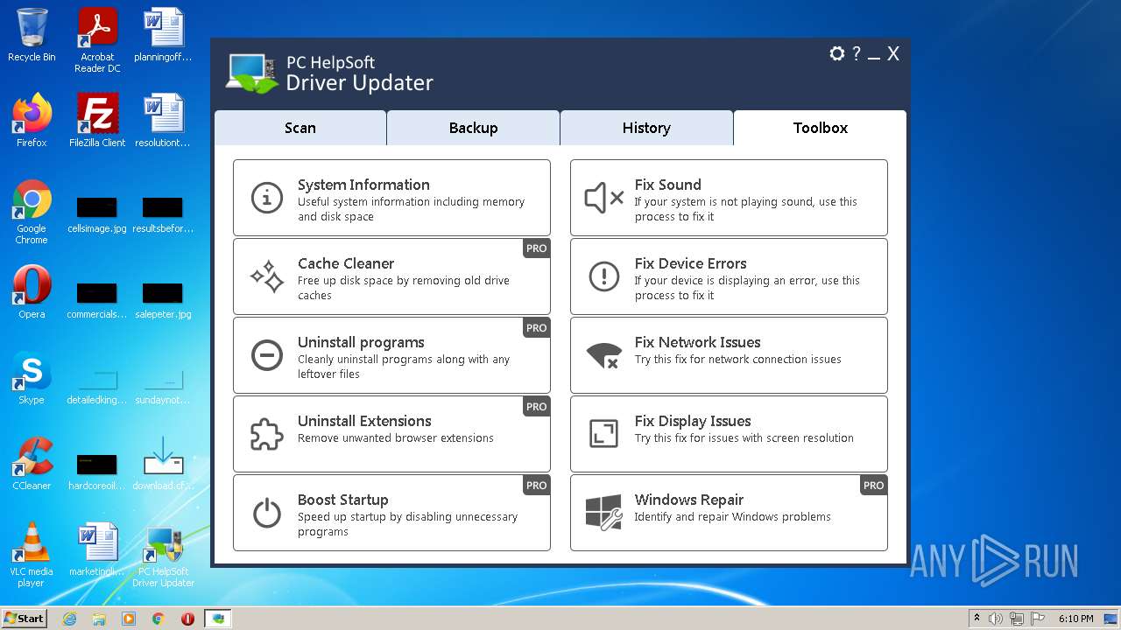Select FileZilla Client desktop shortcut
The height and width of the screenshot is (630, 1121).
tap(97, 121)
